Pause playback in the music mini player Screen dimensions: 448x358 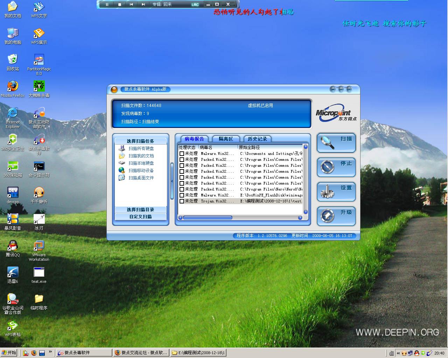107,5
